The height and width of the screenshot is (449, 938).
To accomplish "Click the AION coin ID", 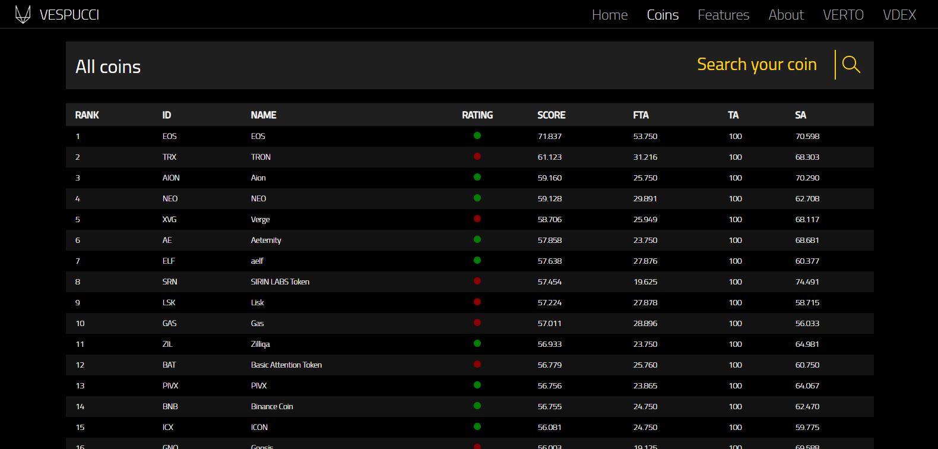I will coord(171,178).
